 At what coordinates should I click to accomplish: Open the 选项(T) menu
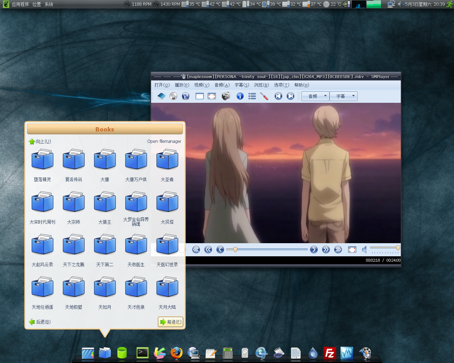282,85
